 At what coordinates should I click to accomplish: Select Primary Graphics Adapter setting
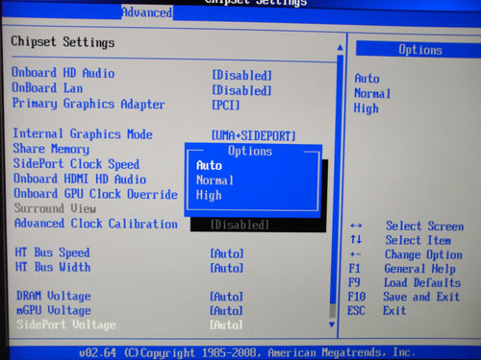[x=89, y=104]
